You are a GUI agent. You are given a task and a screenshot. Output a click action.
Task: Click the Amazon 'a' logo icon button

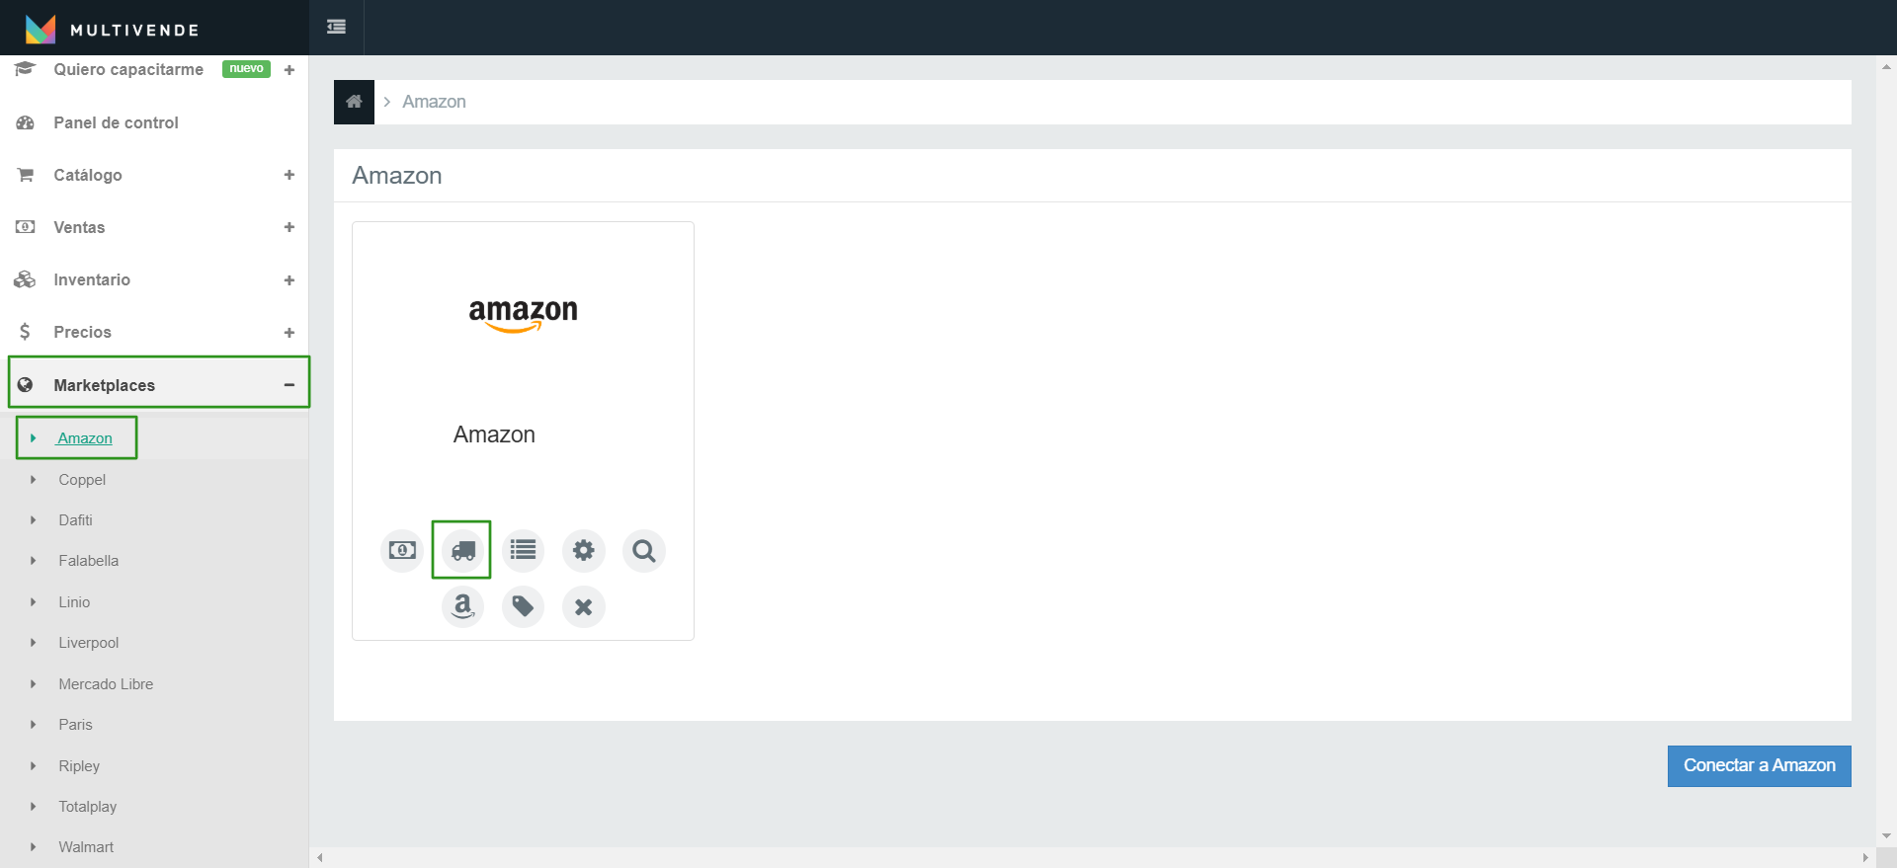(x=462, y=606)
